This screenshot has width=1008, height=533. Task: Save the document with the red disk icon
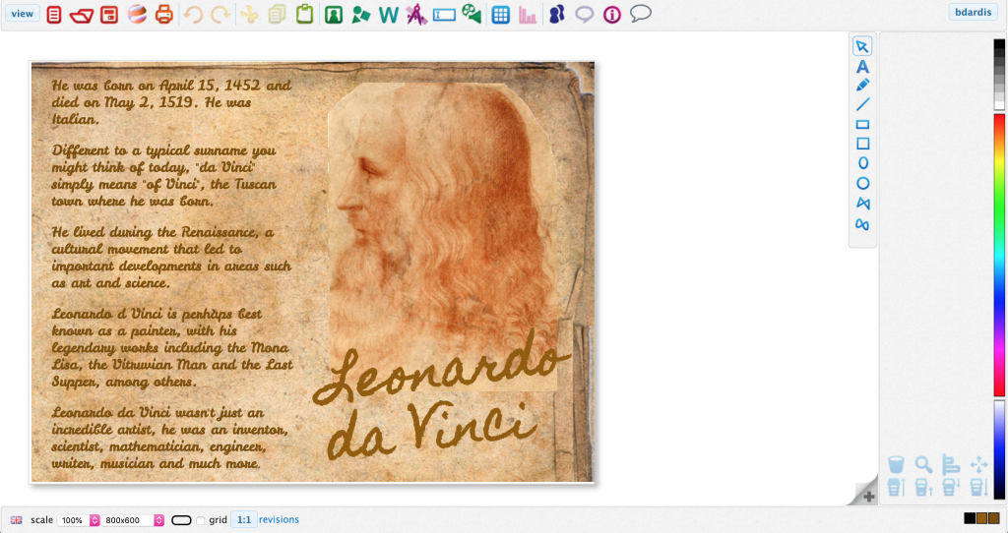coord(109,14)
